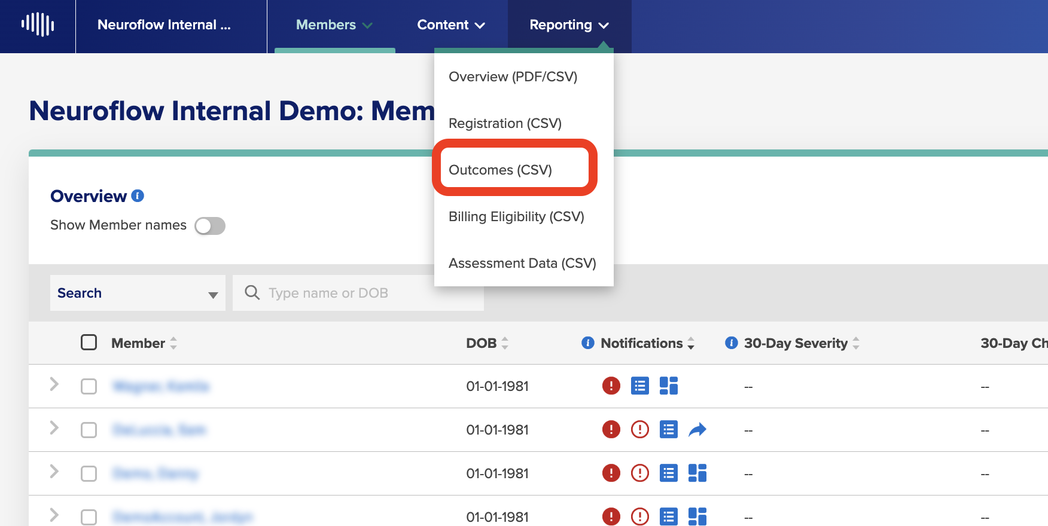This screenshot has height=526, width=1048.
Task: Open blue dashboard icon in first member row
Action: click(x=668, y=386)
